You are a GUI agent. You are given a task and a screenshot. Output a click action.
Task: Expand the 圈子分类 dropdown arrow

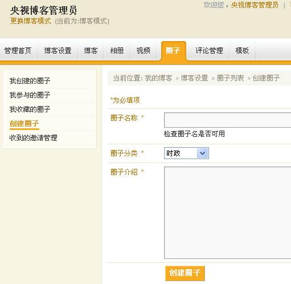click(203, 153)
